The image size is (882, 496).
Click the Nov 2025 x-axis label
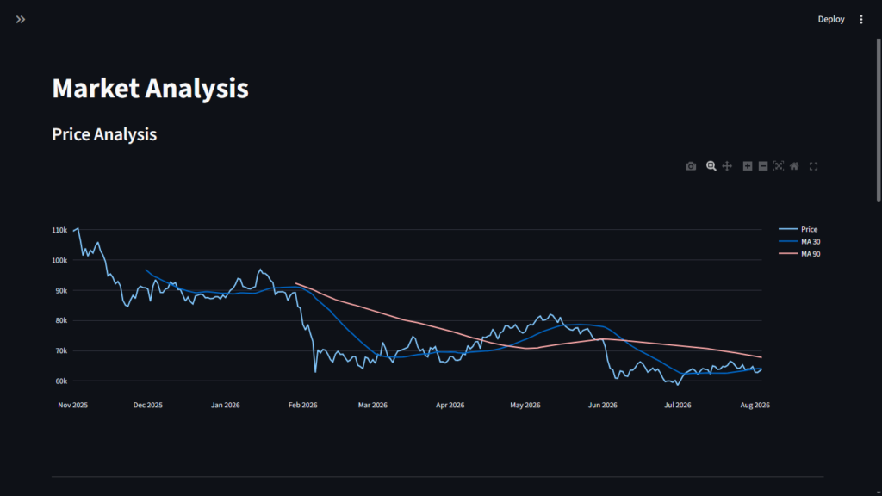pyautogui.click(x=73, y=405)
